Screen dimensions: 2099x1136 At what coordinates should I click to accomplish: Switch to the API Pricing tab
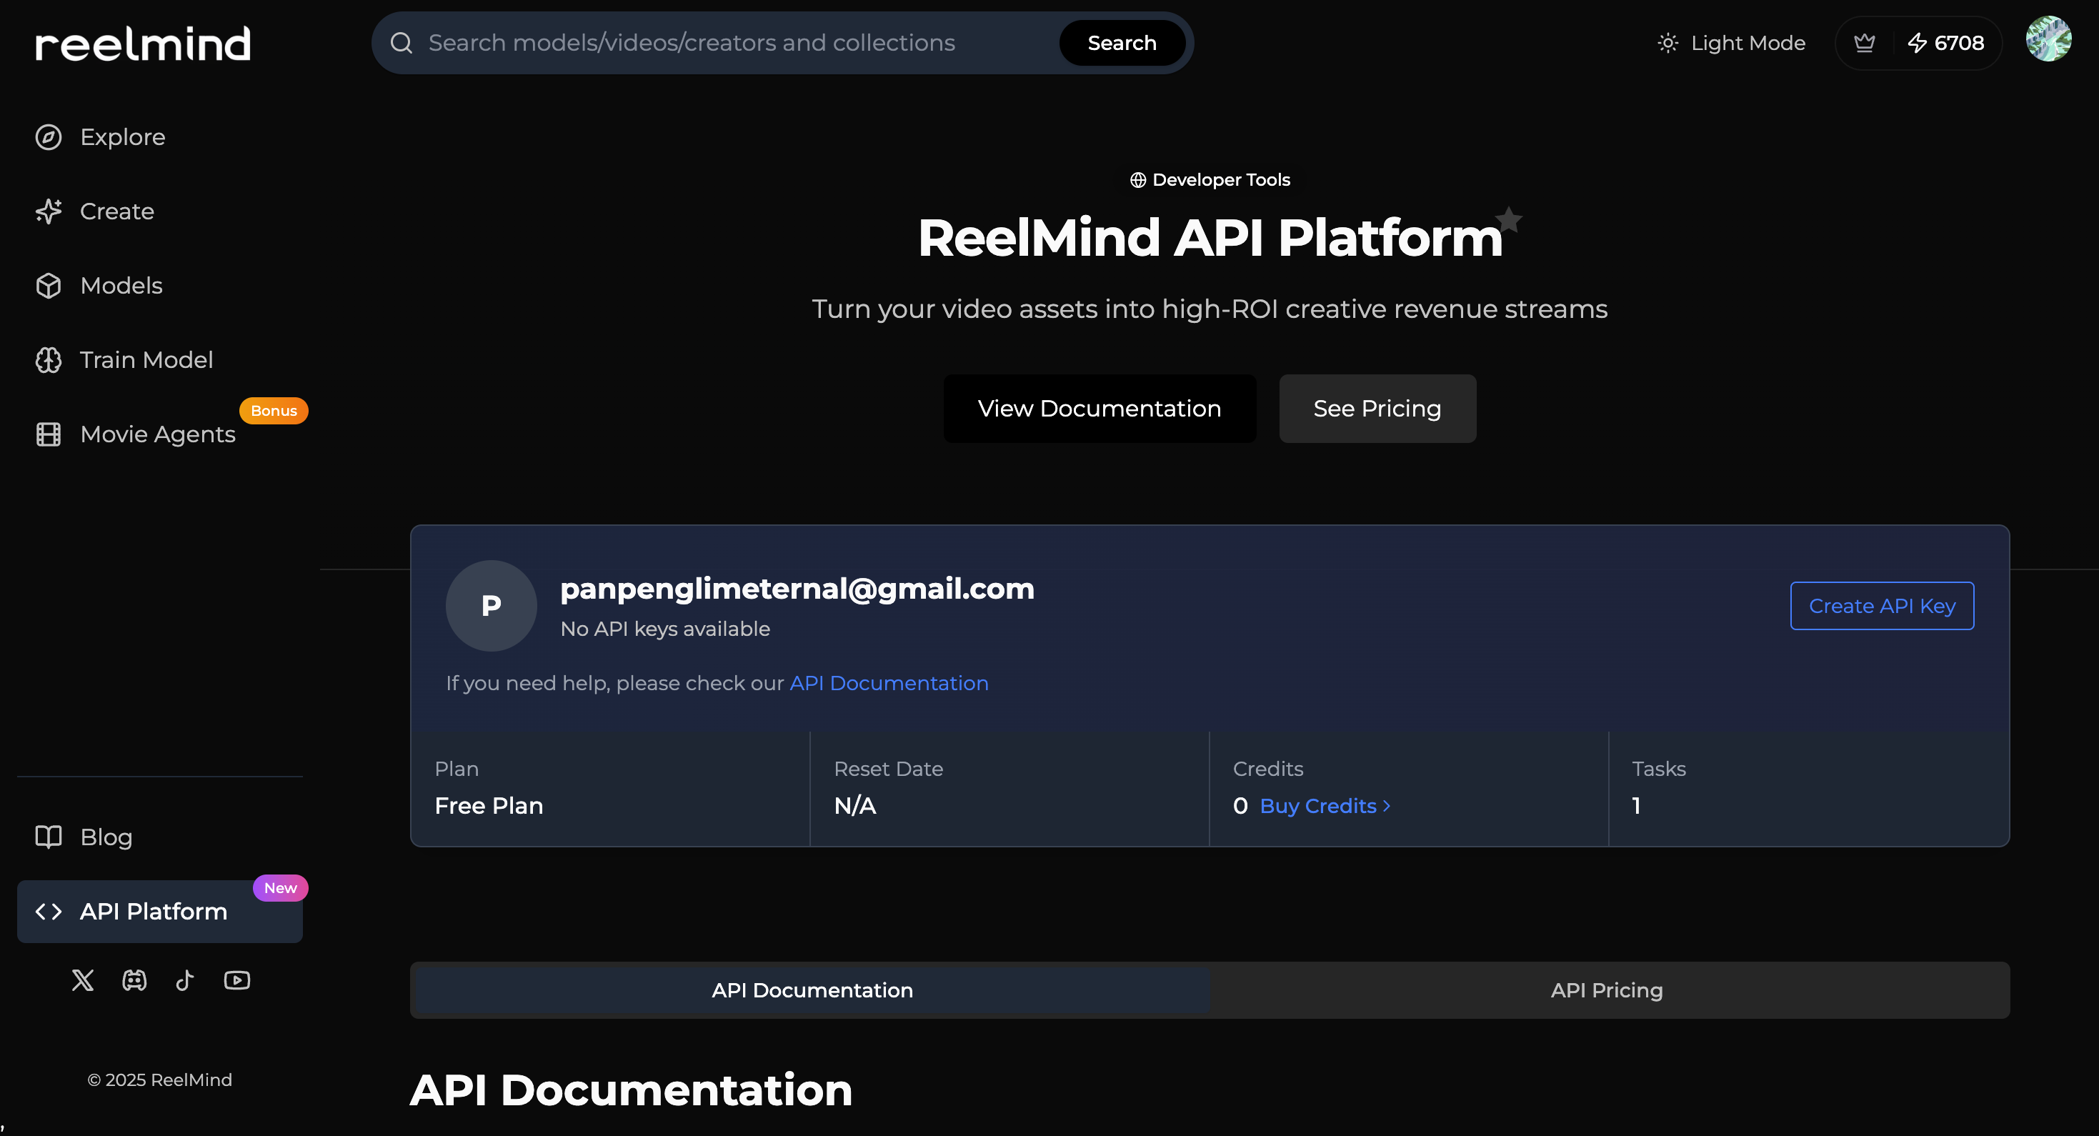[1606, 990]
